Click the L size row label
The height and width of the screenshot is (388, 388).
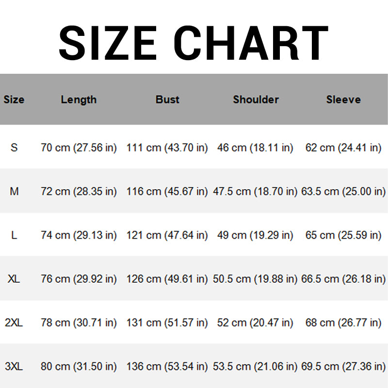click(14, 235)
